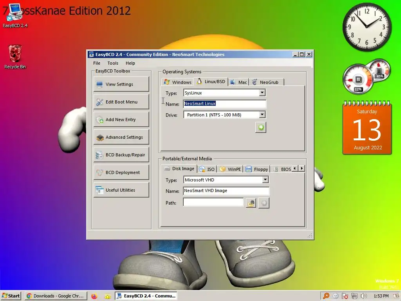401x301 pixels.
Task: Go to the Add New Entry page
Action: [x=121, y=120]
